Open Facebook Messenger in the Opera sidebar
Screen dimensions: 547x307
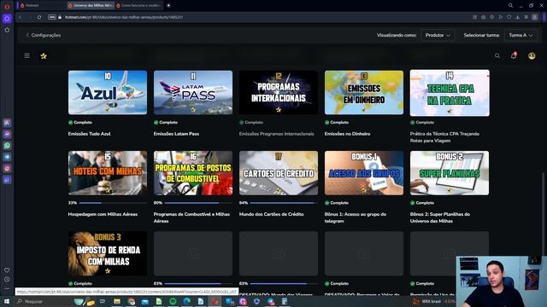(7, 134)
